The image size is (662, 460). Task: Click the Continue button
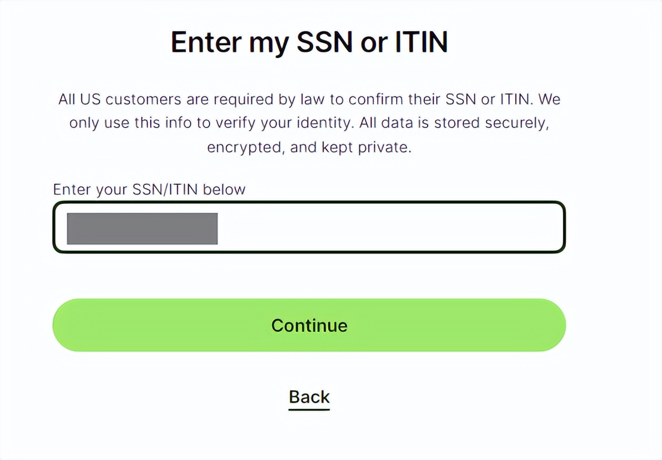click(309, 325)
